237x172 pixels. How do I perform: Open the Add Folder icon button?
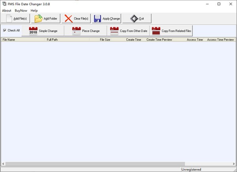39,19
